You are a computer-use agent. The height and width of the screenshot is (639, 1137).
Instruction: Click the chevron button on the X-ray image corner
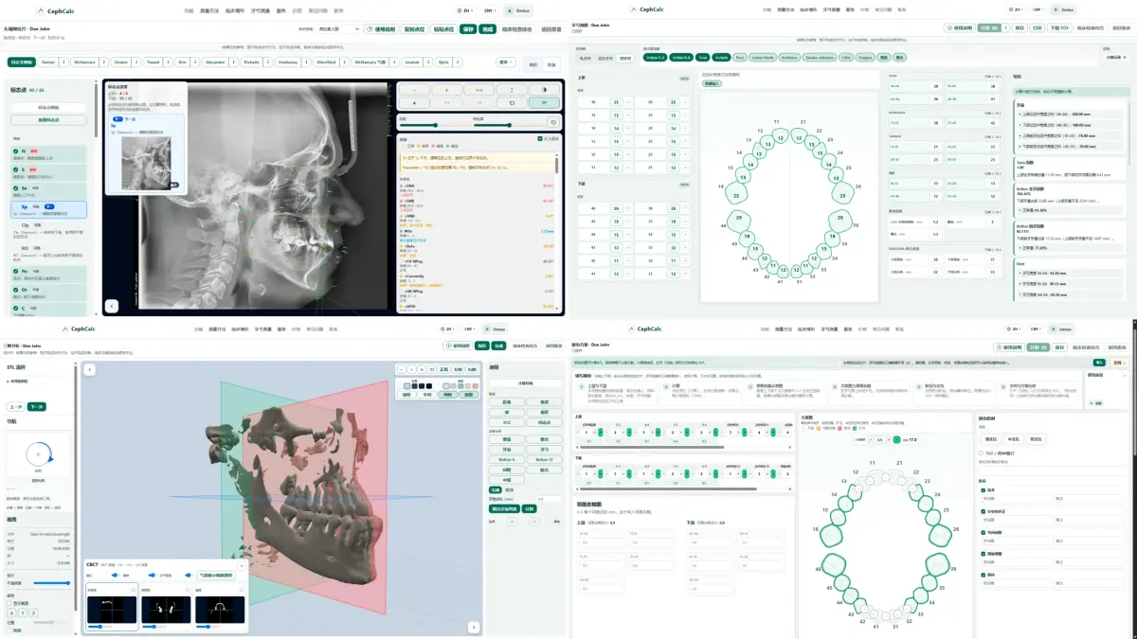coord(112,306)
